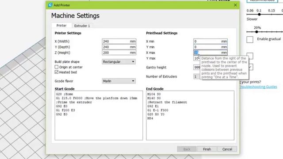Image resolution: width=283 pixels, height=159 pixels.
Task: Click the Y min input field
Action: tap(210, 47)
